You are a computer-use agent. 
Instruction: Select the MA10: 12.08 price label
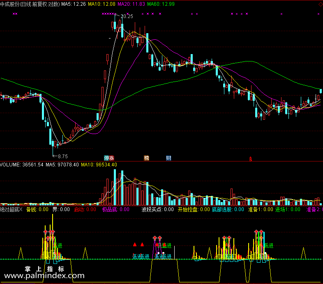[102, 4]
